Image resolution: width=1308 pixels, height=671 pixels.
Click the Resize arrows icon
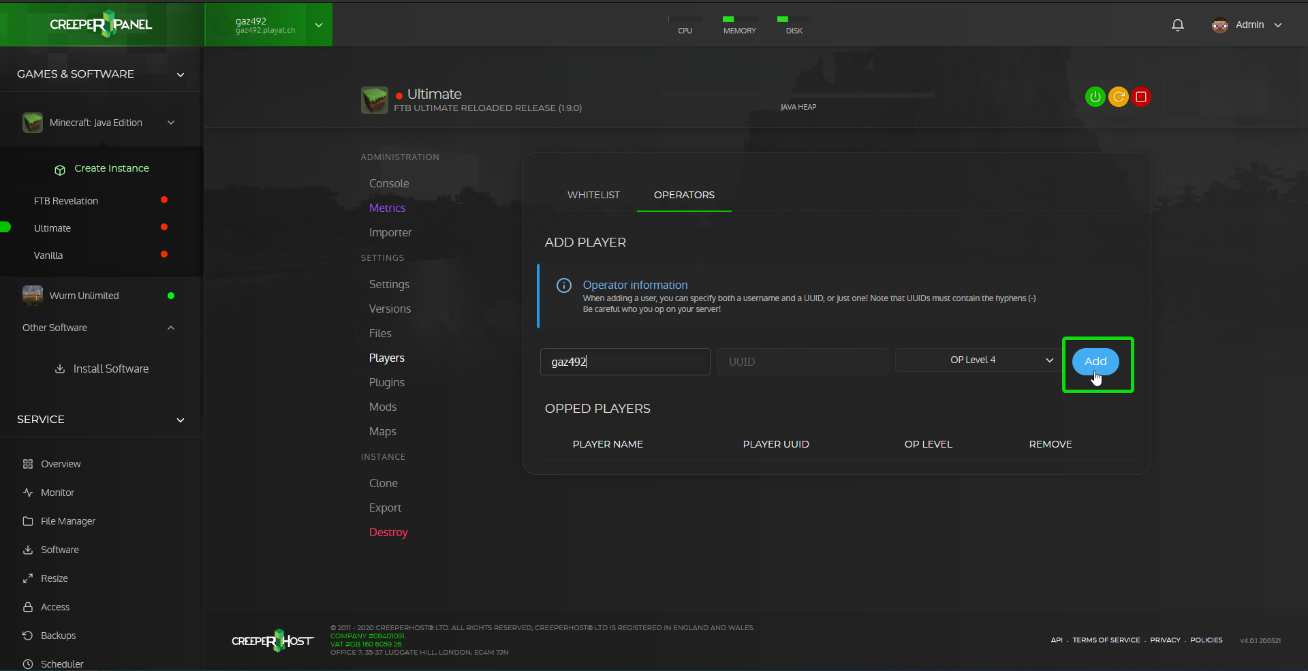coord(28,578)
